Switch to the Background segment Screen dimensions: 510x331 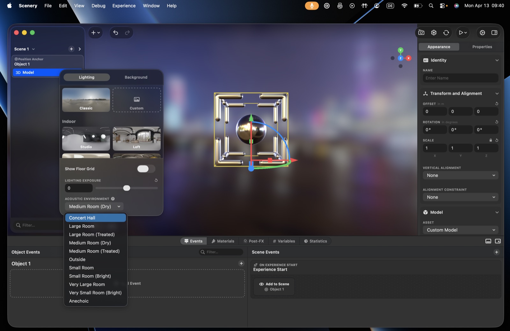[x=136, y=77]
